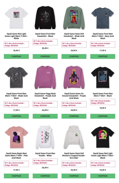The height and width of the screenshot is (183, 119).
Task: Open the Squid Game Giant Doll Sweatshirt Khaki title
Action: [74, 36]
